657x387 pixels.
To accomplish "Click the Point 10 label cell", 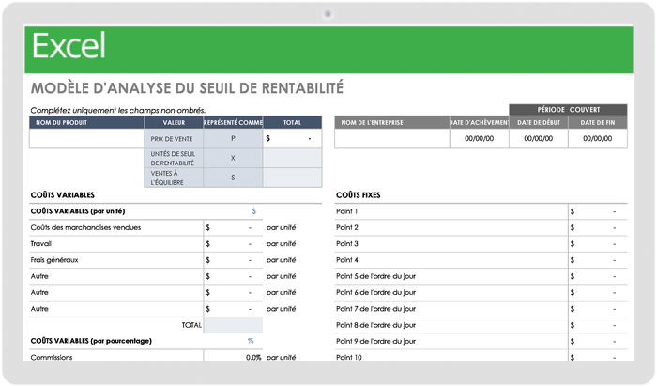I will pyautogui.click(x=451, y=358).
